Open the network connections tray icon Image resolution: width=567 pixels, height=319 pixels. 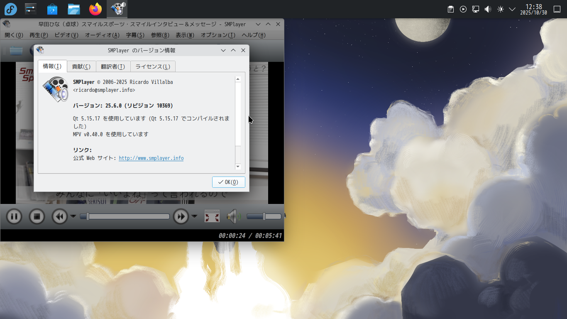pyautogui.click(x=476, y=9)
